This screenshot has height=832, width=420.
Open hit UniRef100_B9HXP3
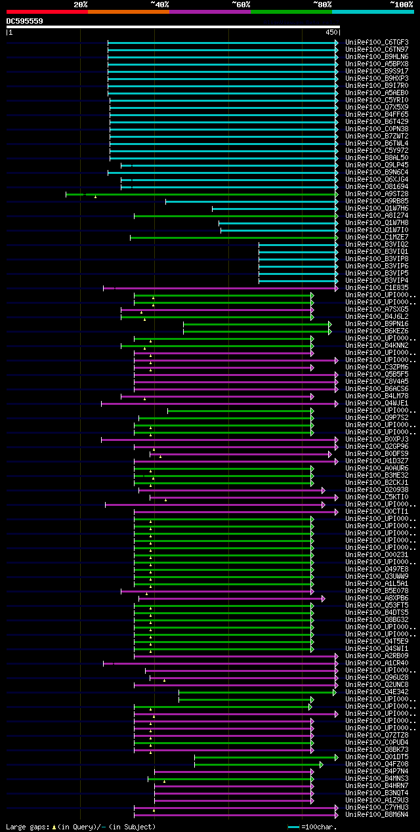coord(377,79)
